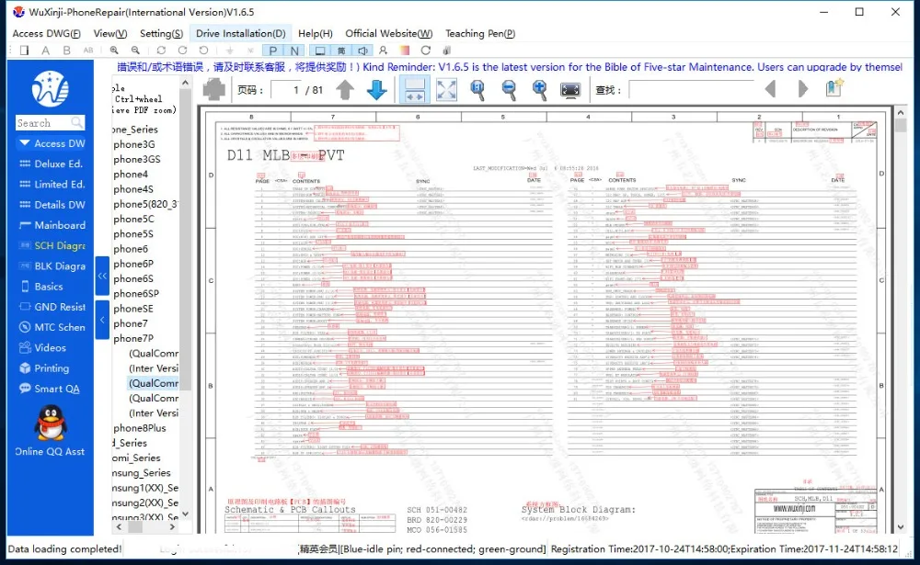Toggle the speaker sound button

(x=362, y=51)
